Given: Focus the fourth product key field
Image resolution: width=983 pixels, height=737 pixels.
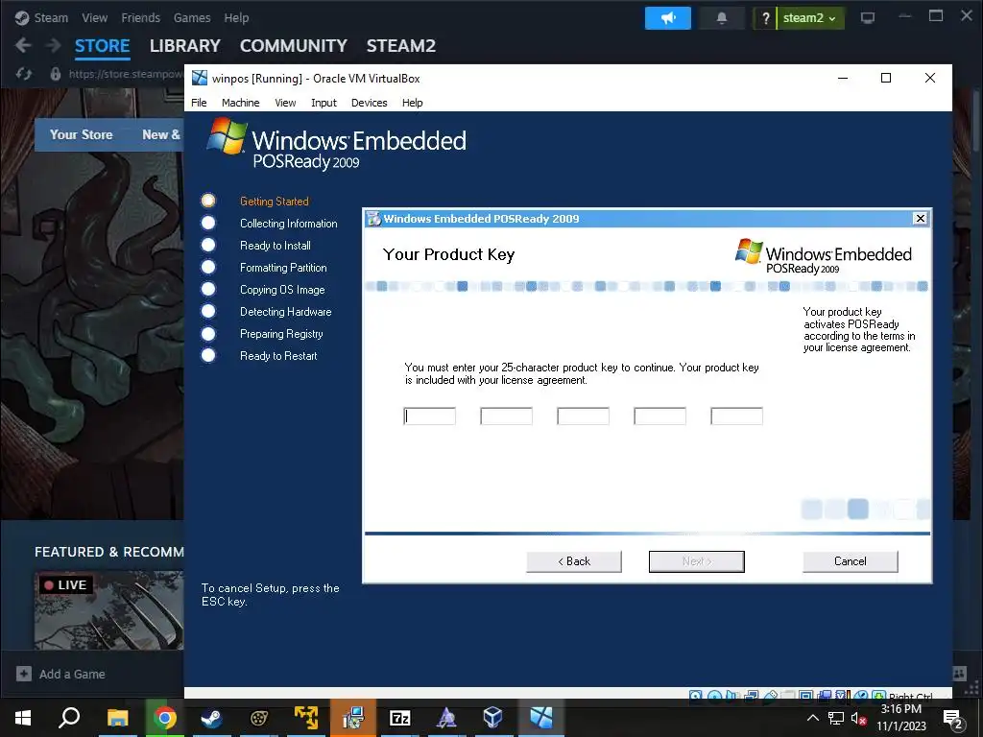Looking at the screenshot, I should point(660,416).
